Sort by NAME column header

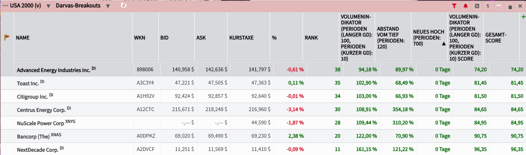pos(23,38)
